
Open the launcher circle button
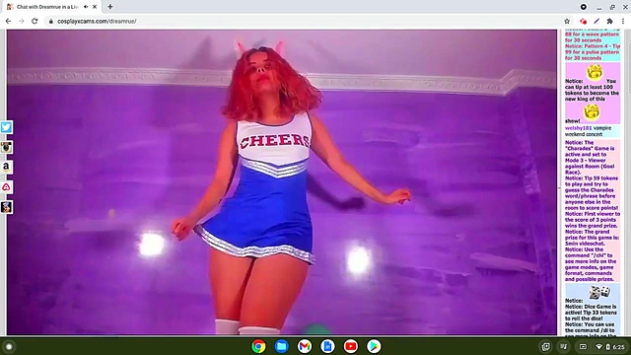pyautogui.click(x=9, y=346)
